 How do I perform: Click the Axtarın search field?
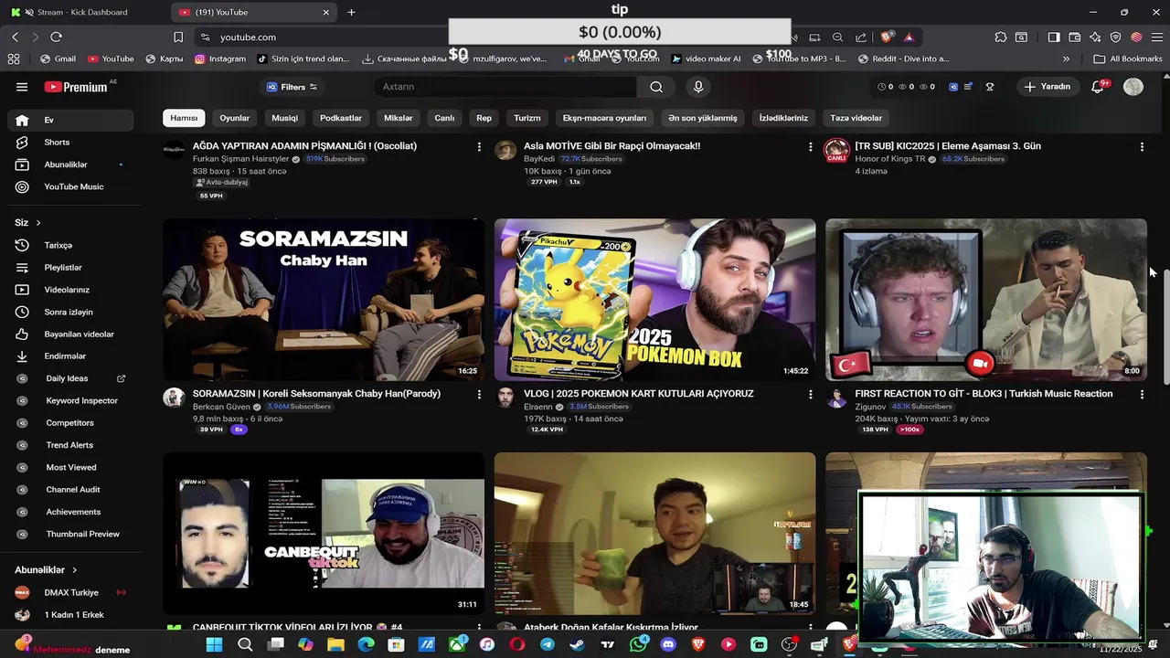tap(505, 87)
